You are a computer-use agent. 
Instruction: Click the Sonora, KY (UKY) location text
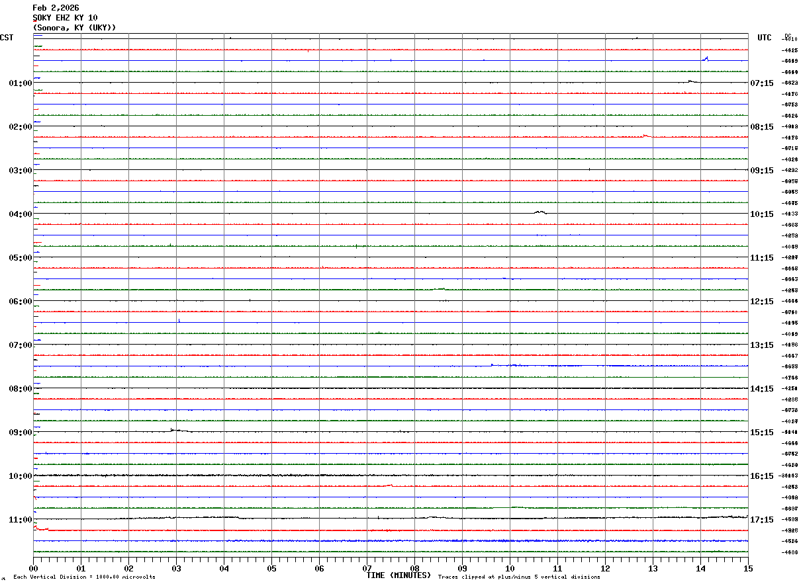pos(74,28)
